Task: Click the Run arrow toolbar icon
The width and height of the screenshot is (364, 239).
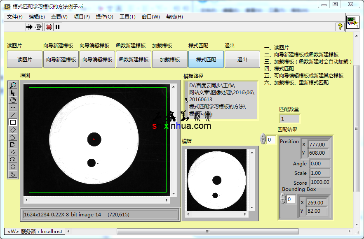Action: point(29,27)
